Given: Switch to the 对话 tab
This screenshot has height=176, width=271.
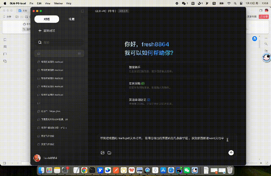Looking at the screenshot, I should (47, 19).
